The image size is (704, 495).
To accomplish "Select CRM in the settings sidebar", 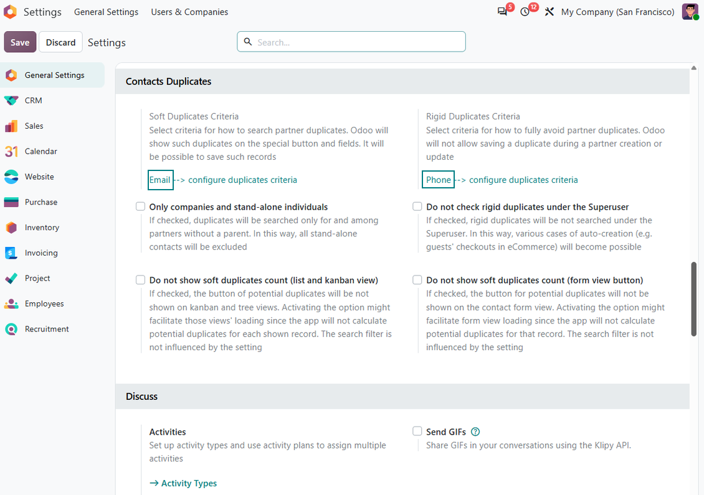I will click(x=52, y=100).
